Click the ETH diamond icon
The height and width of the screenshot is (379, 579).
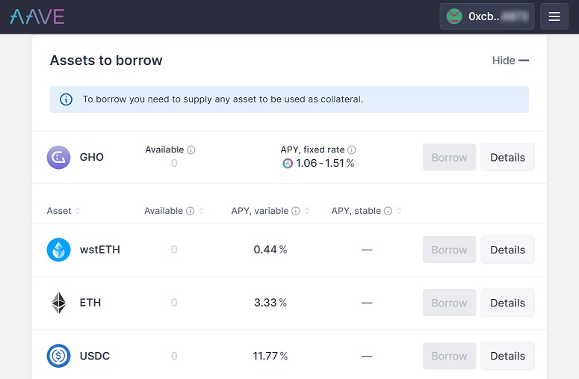pos(58,303)
